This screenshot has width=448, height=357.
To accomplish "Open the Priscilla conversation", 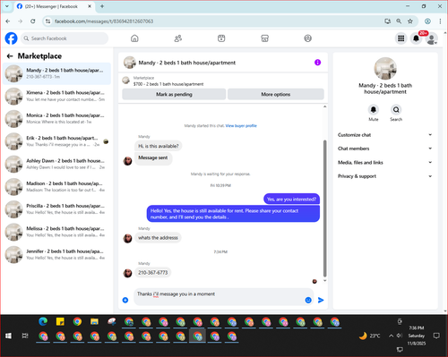I will coord(56,209).
